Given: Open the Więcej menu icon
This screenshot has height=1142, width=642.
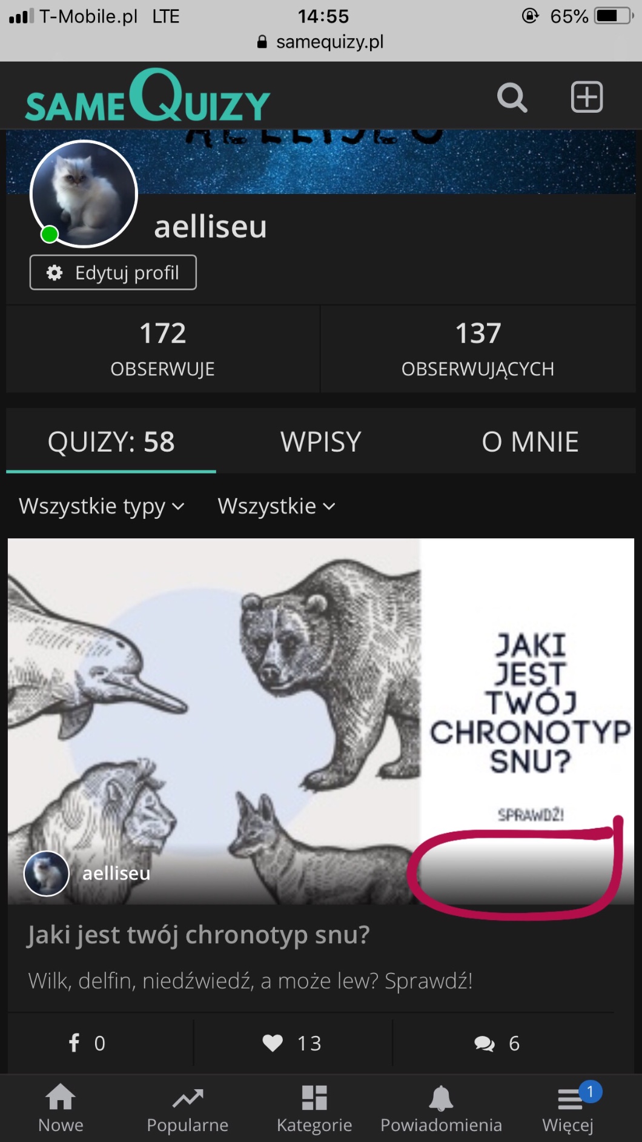Looking at the screenshot, I should tap(570, 1098).
